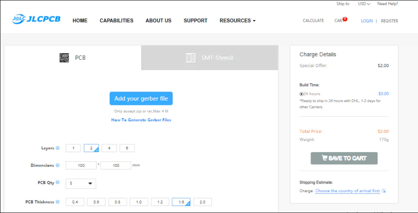
Task: Click the Charge Details heading
Action: (x=318, y=54)
